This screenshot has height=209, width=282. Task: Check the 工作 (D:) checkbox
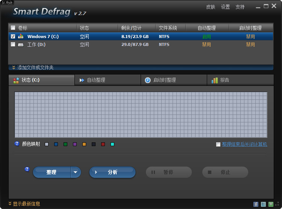(13, 44)
